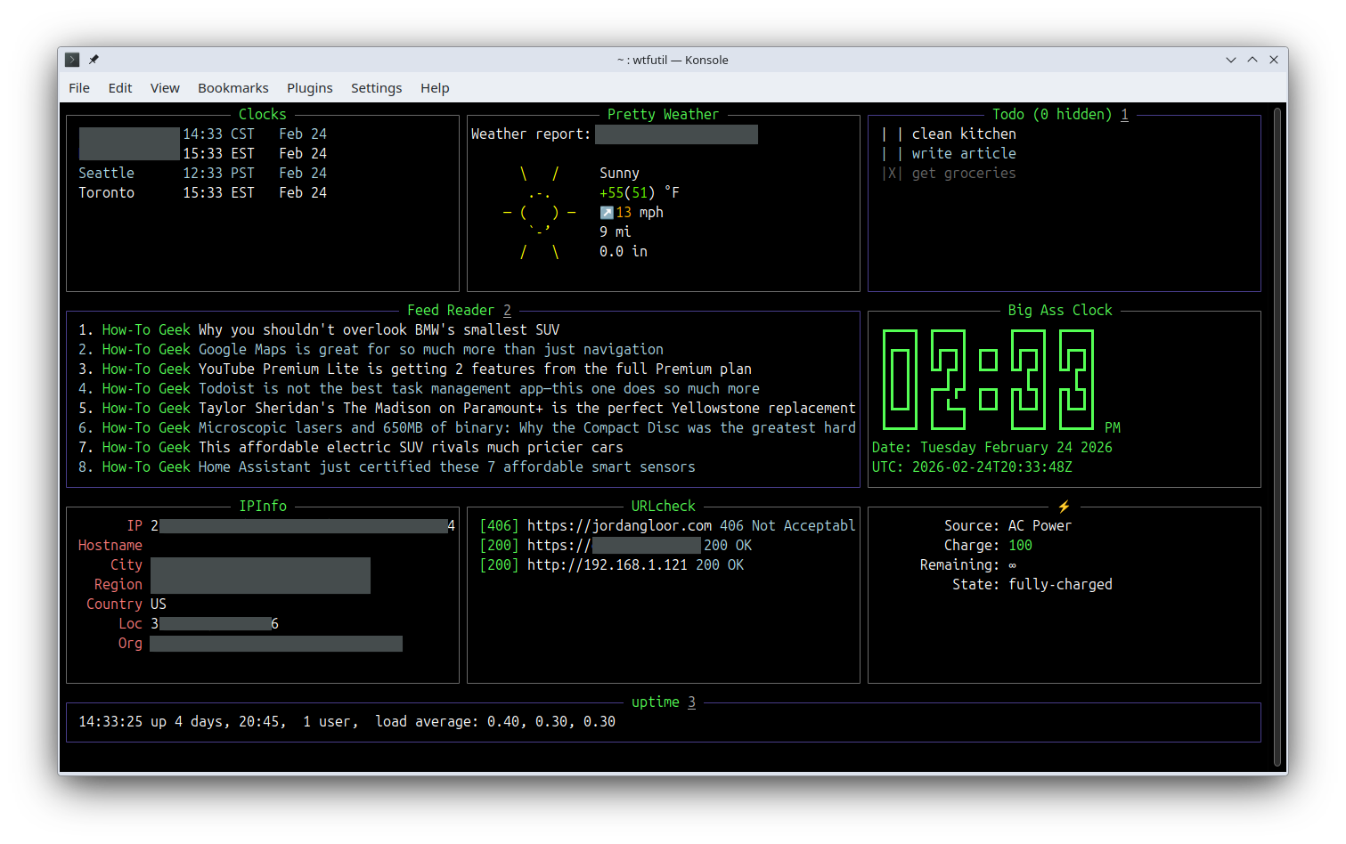Image resolution: width=1346 pixels, height=844 pixels.
Task: Click the IPInfo Org label
Action: (x=130, y=643)
